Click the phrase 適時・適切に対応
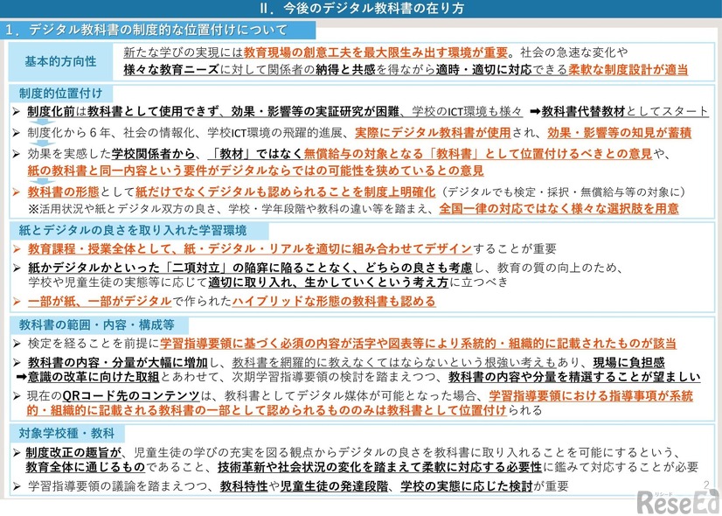Viewport: 722px width, 516px height. (483, 70)
